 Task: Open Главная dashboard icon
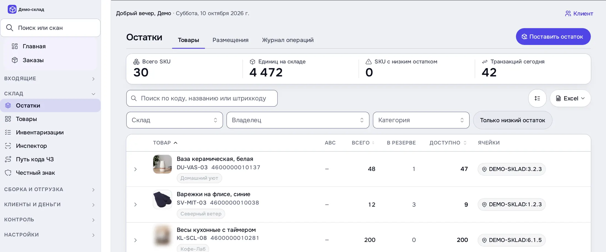point(15,46)
